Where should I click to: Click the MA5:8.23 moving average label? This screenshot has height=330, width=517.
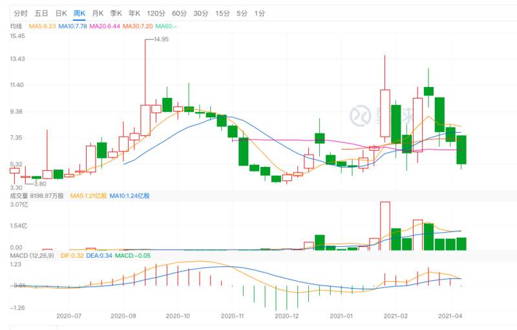[x=42, y=26]
